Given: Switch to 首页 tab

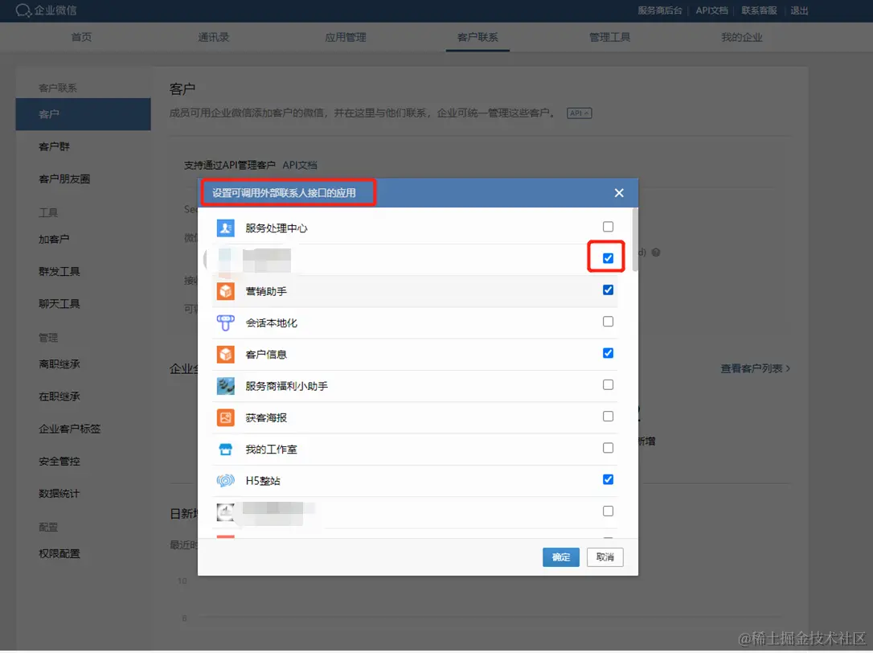Looking at the screenshot, I should pos(81,37).
